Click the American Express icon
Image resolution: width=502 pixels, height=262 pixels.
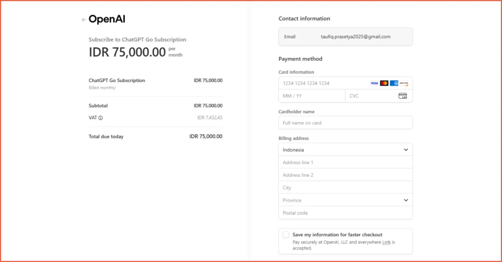[394, 83]
